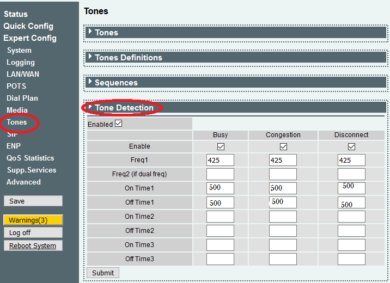Click the Busy Freq1 input field

click(220, 160)
